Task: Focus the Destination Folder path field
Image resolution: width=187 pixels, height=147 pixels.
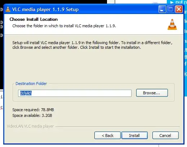Action: pos(75,93)
